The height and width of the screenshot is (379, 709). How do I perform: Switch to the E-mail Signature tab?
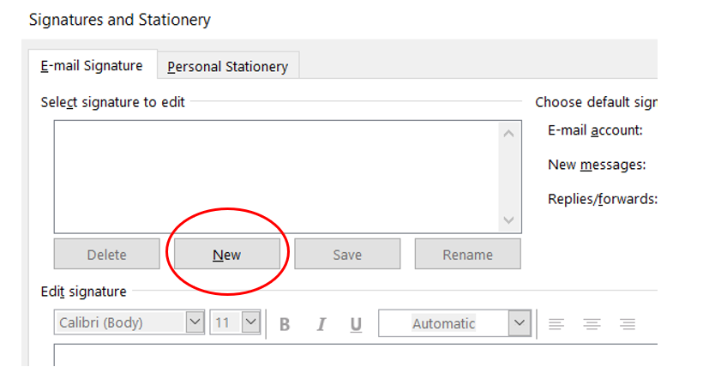tap(92, 66)
